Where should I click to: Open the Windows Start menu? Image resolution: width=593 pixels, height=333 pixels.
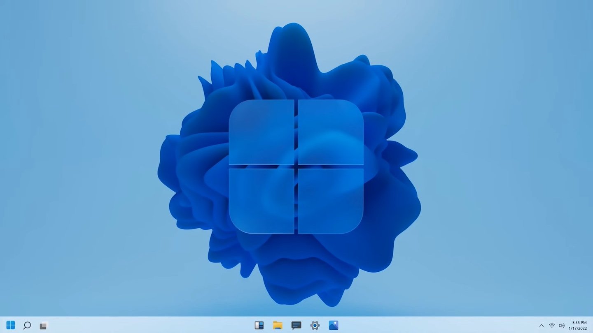click(11, 325)
